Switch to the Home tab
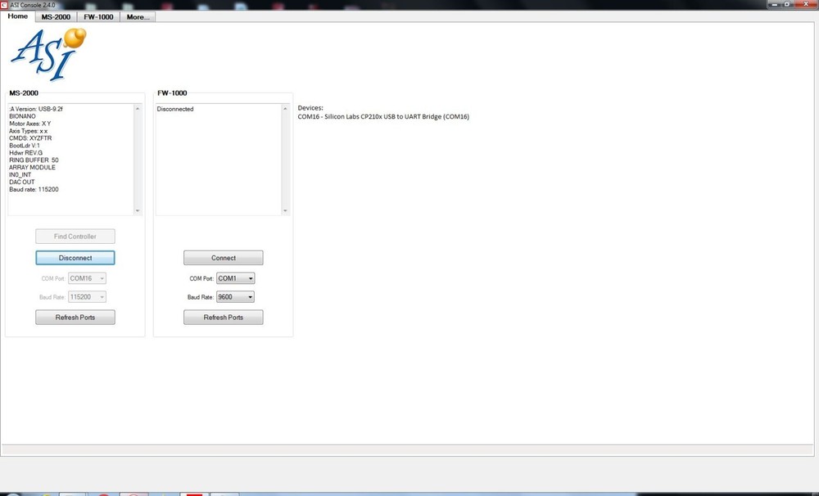 17,16
